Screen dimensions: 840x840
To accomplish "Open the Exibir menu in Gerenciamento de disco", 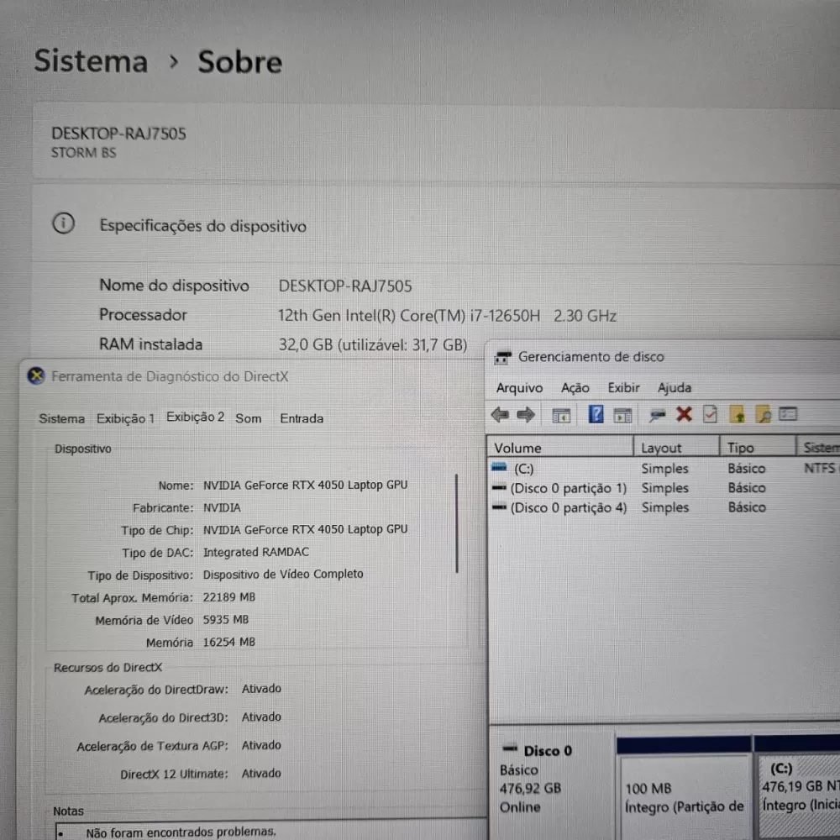I will (x=623, y=387).
